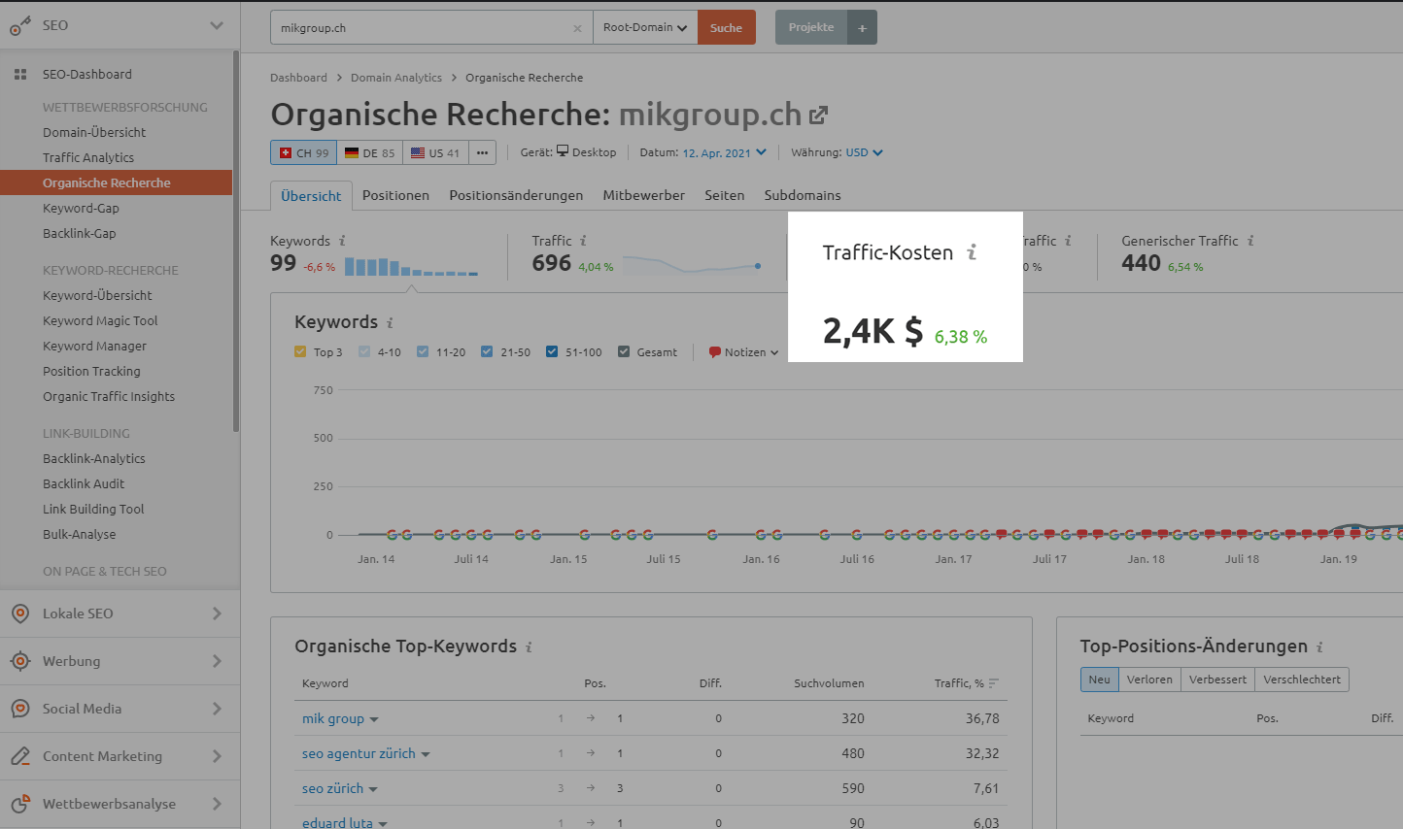Click info icon next to Generischer Traffic

[1250, 241]
